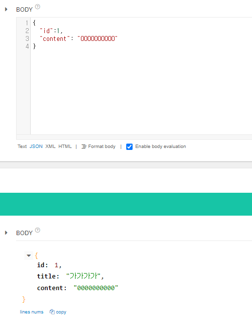Pick HTML body format
Screen dimensions: 252x331
65,147
